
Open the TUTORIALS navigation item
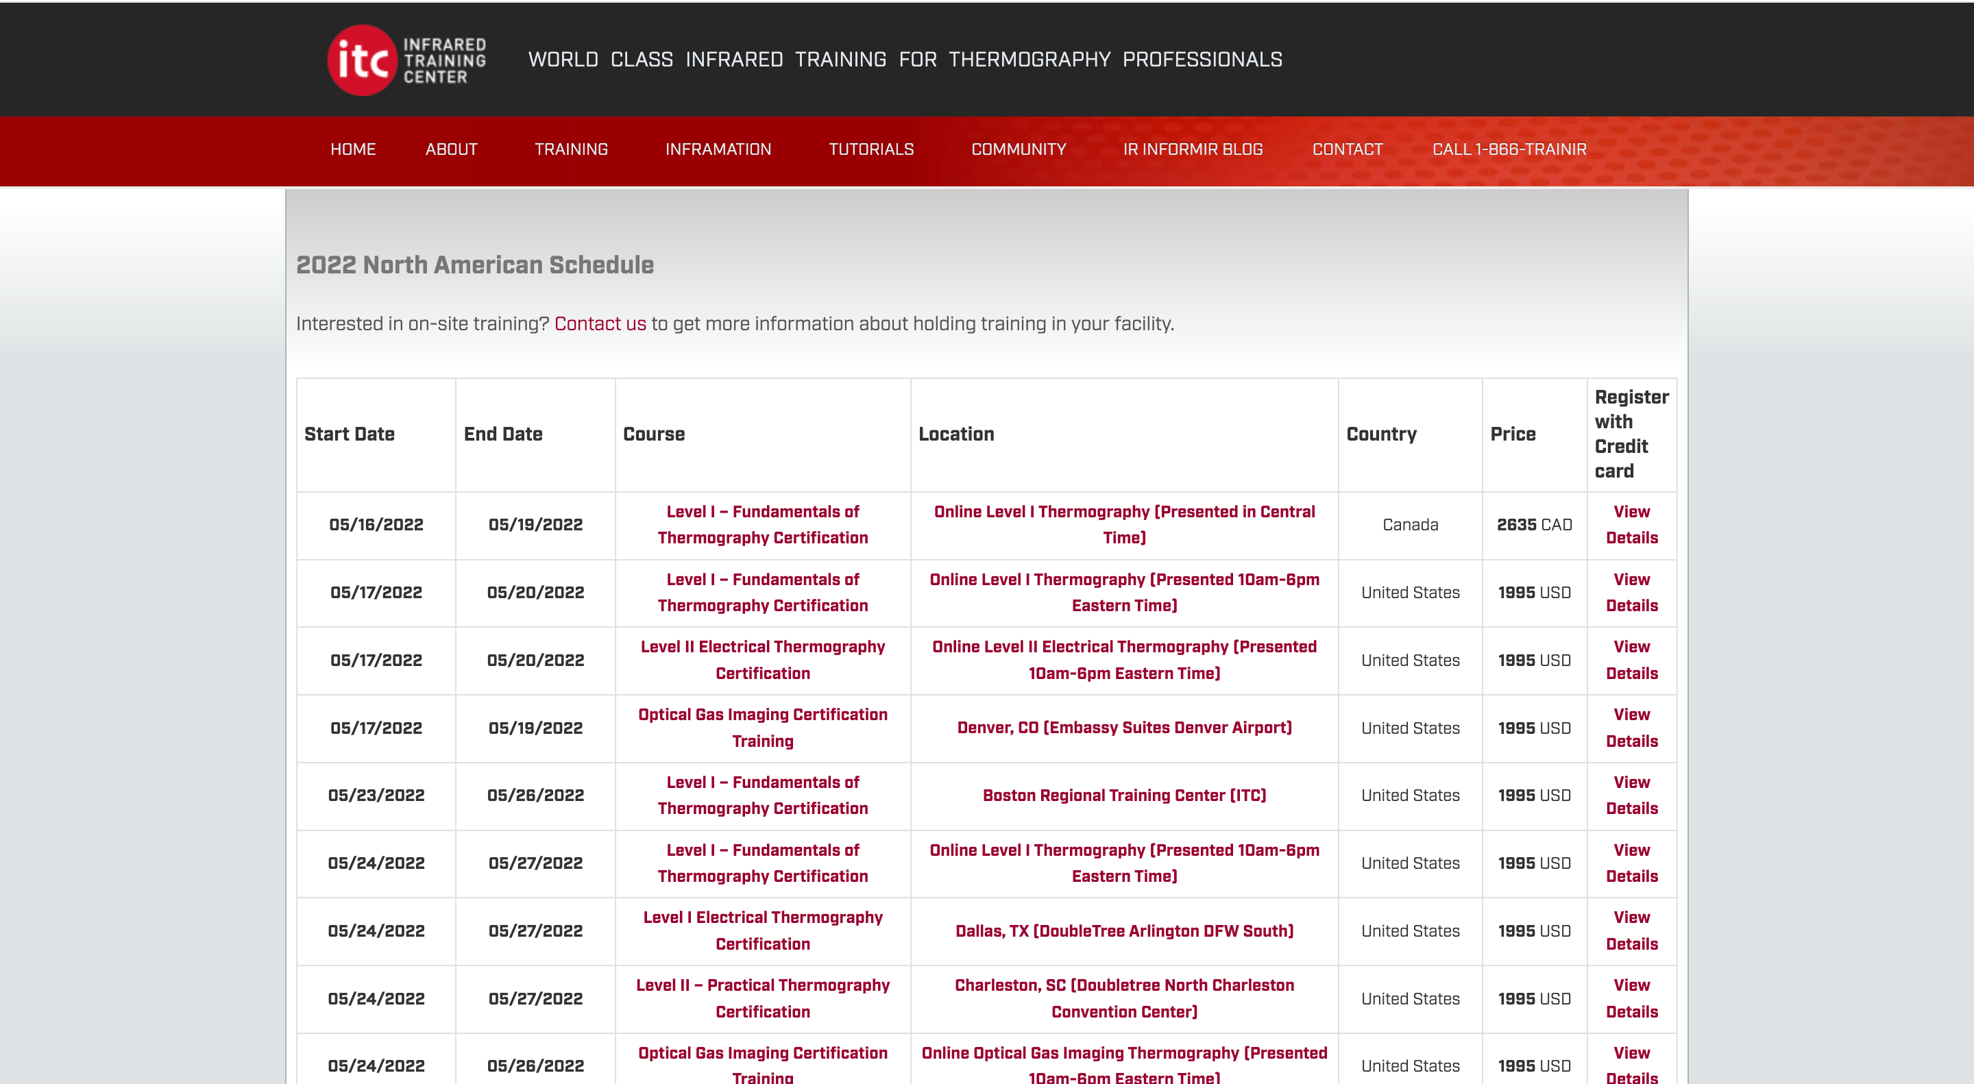(x=871, y=149)
